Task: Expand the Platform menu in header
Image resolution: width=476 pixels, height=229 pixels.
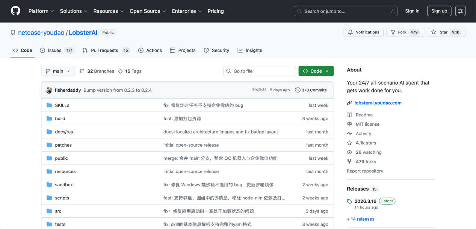Action: [41, 11]
